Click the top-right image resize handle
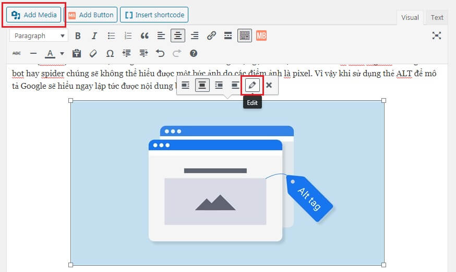456x272 pixels. (383, 100)
